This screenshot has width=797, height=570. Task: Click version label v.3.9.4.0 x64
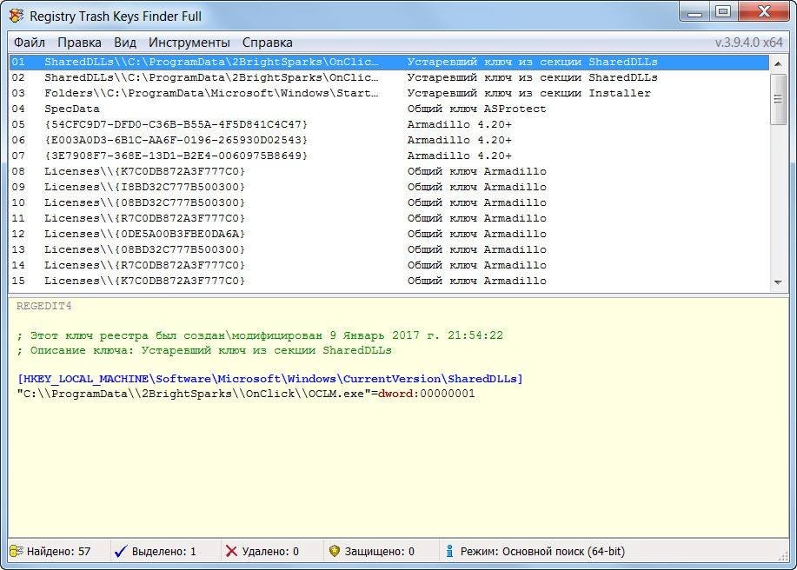[748, 43]
